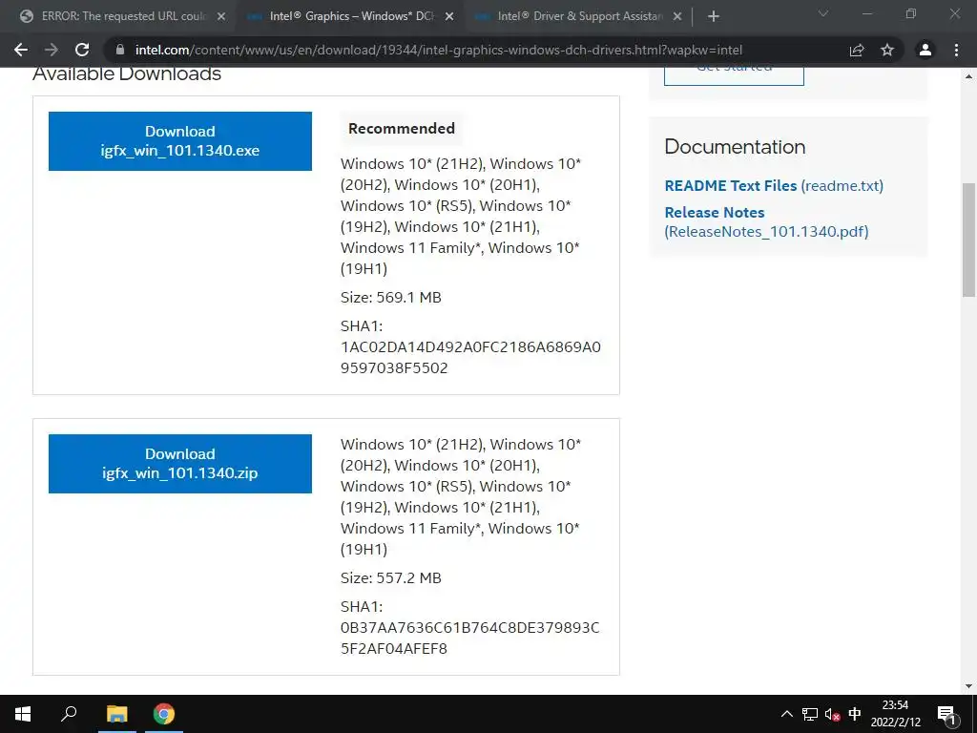Image resolution: width=977 pixels, height=733 pixels.
Task: Open the Chrome profile avatar
Action: click(925, 50)
